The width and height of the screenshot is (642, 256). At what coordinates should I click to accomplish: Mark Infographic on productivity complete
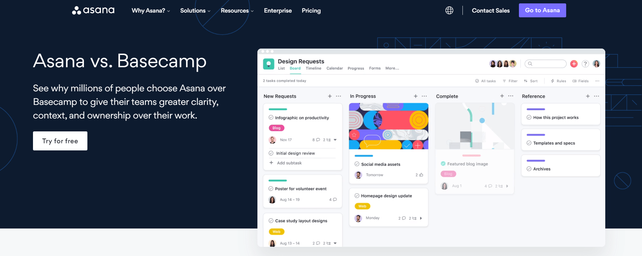[x=271, y=117]
